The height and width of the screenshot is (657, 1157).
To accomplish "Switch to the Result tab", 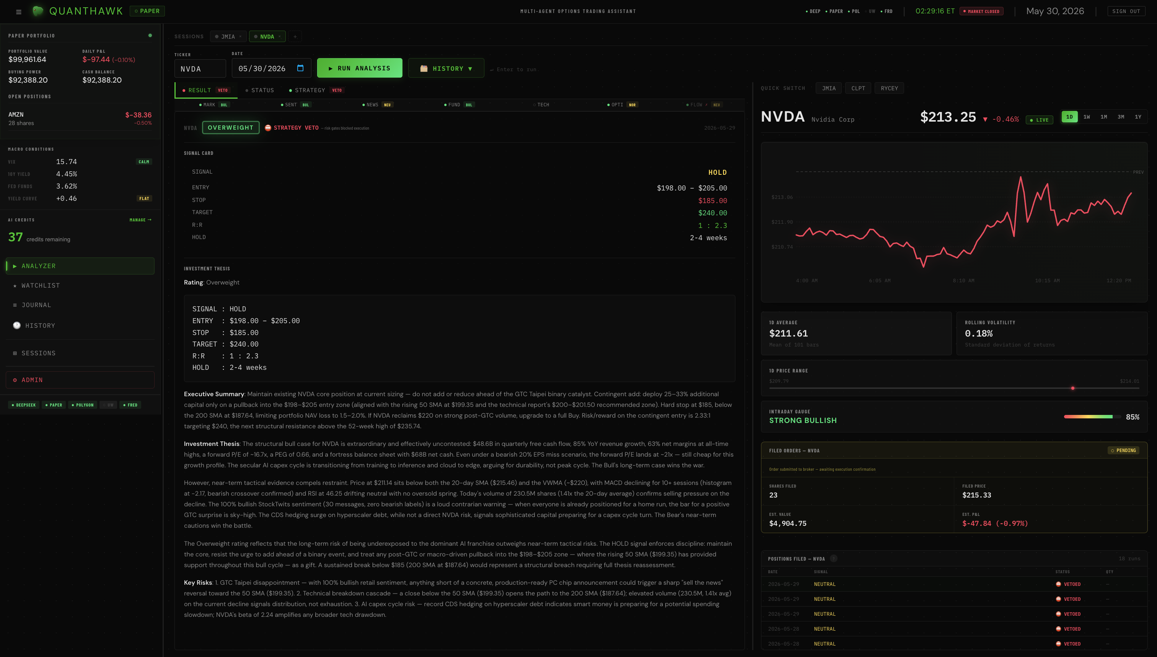I will pyautogui.click(x=206, y=90).
